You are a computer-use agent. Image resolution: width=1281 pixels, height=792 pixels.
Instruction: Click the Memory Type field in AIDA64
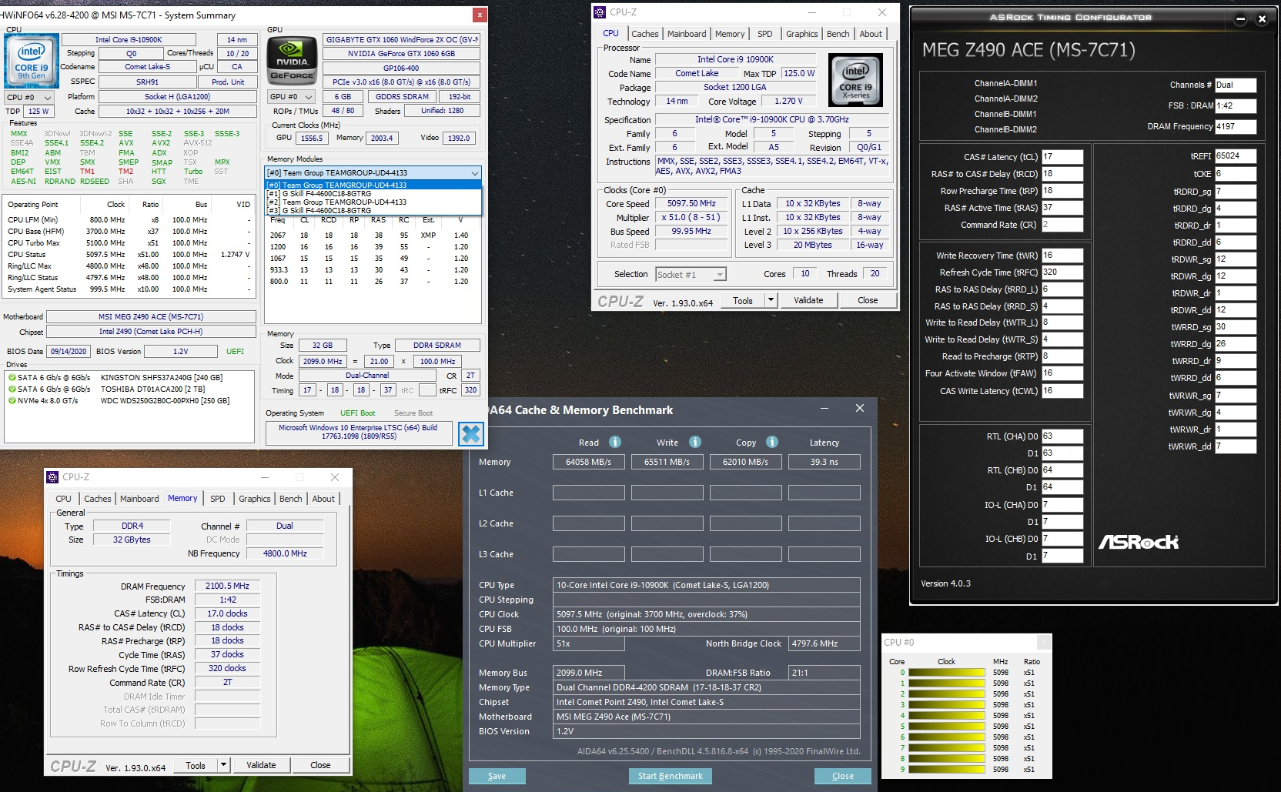706,687
